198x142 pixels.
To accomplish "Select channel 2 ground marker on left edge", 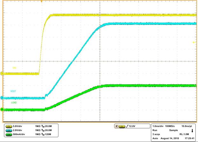I will tap(2, 98).
